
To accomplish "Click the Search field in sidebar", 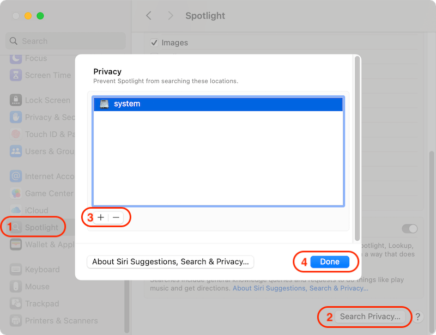I will pyautogui.click(x=65, y=41).
